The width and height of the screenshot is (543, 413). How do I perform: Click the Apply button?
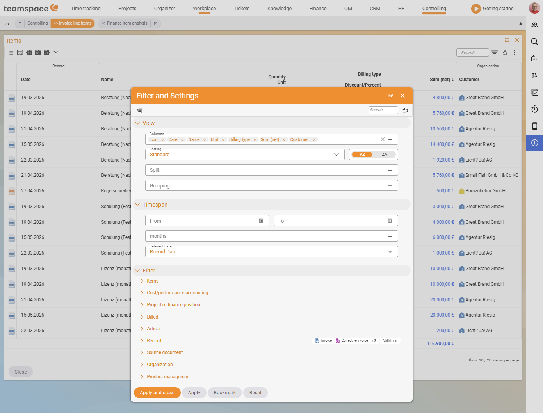194,393
